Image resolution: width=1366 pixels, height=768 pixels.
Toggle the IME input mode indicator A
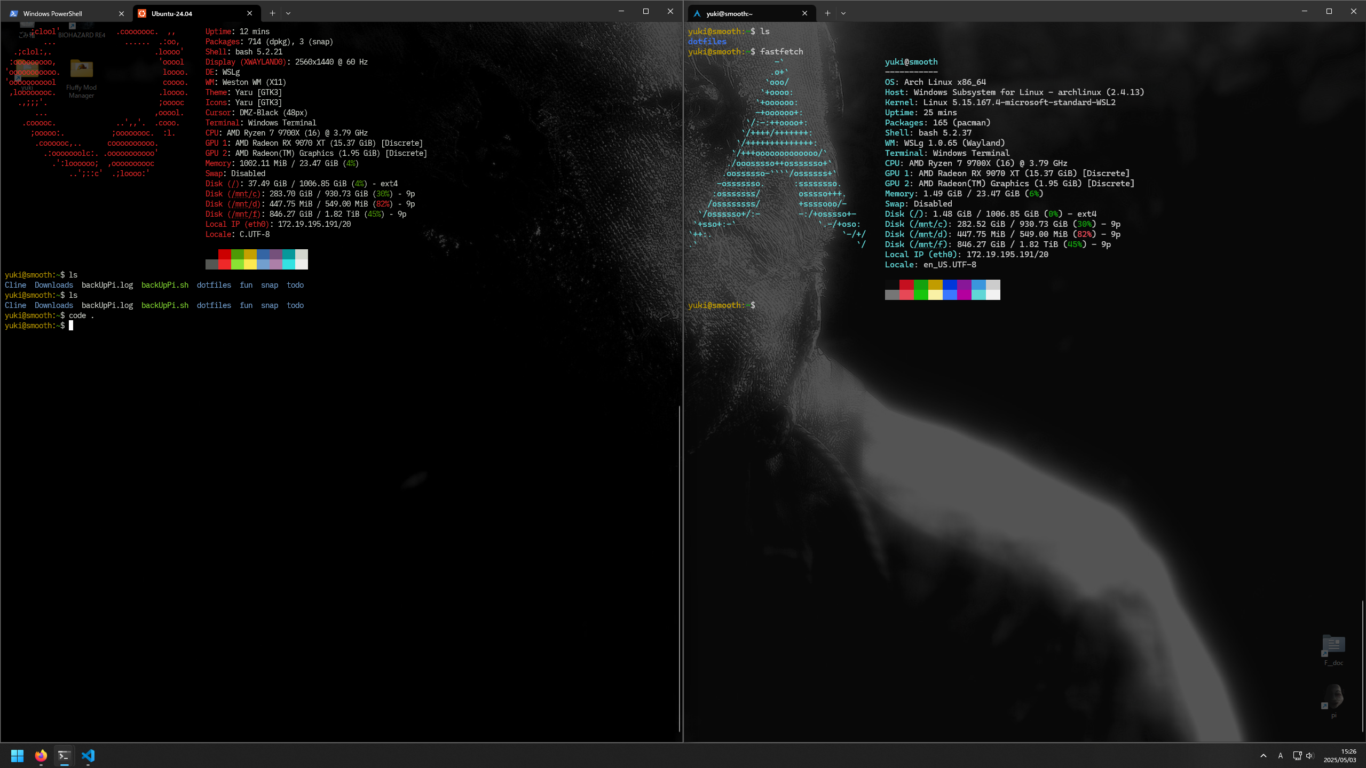pos(1280,756)
